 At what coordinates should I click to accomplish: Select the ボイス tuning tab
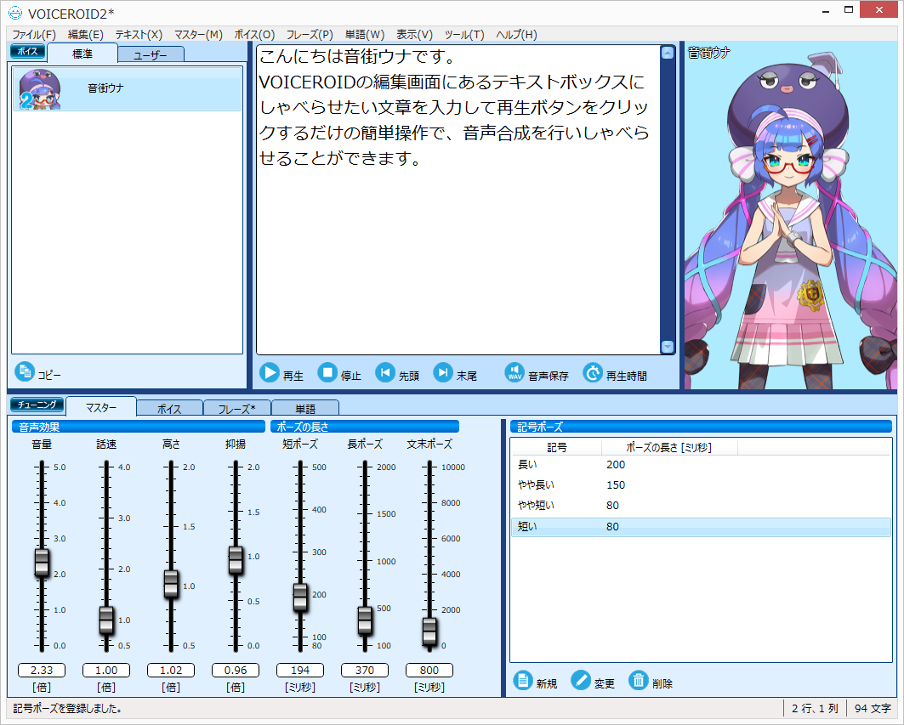[x=169, y=408]
